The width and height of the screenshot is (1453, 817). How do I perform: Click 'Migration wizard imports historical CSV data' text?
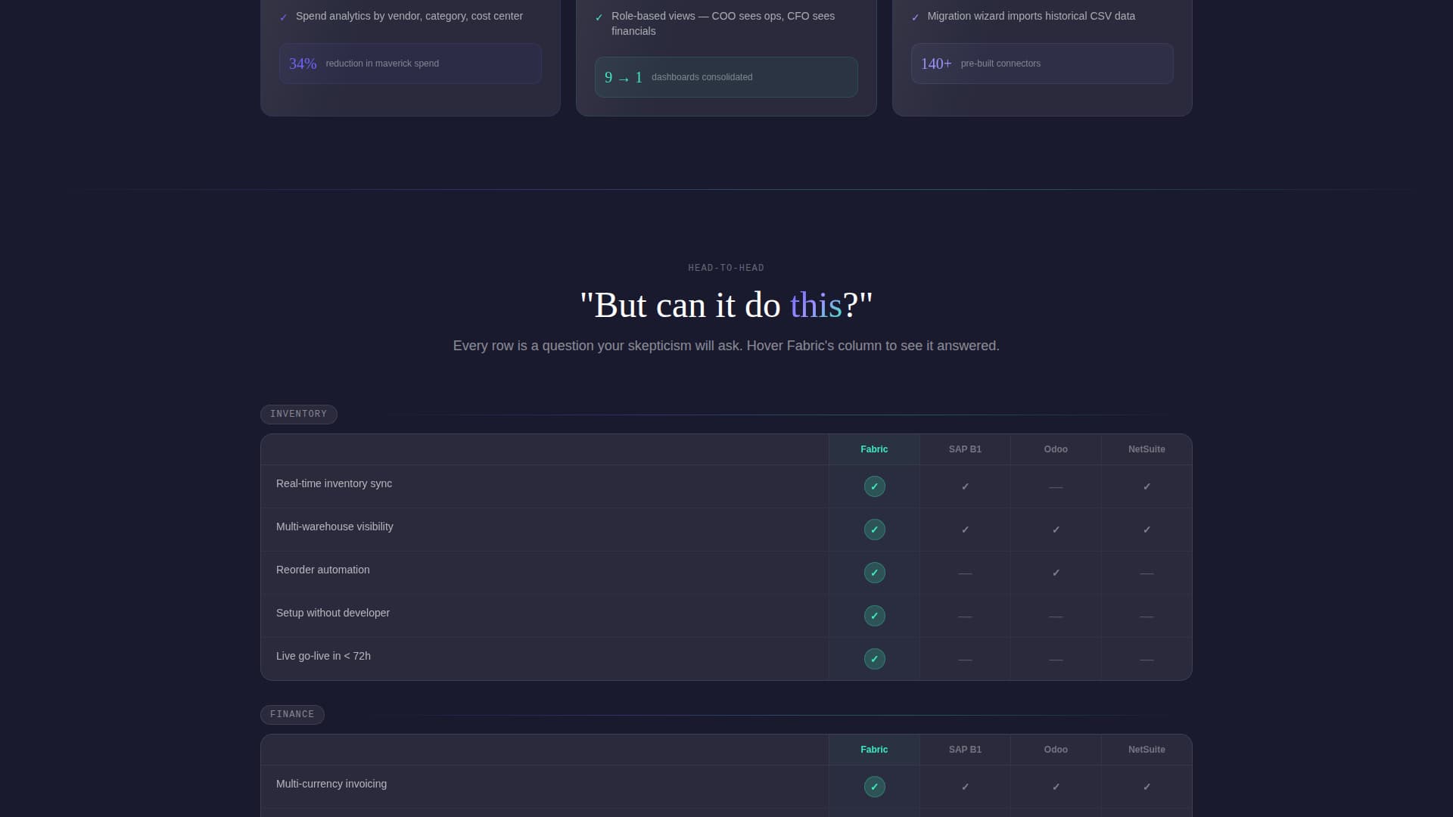click(x=1031, y=16)
